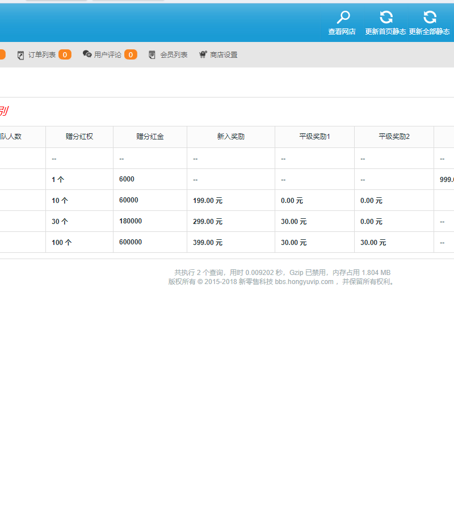Click the 商店设置 shop icon
This screenshot has width=454, height=512.
203,55
